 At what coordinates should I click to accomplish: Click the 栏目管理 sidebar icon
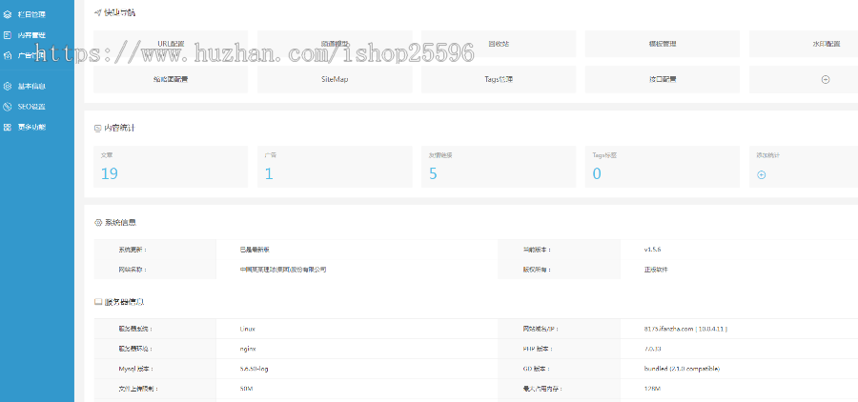7,15
